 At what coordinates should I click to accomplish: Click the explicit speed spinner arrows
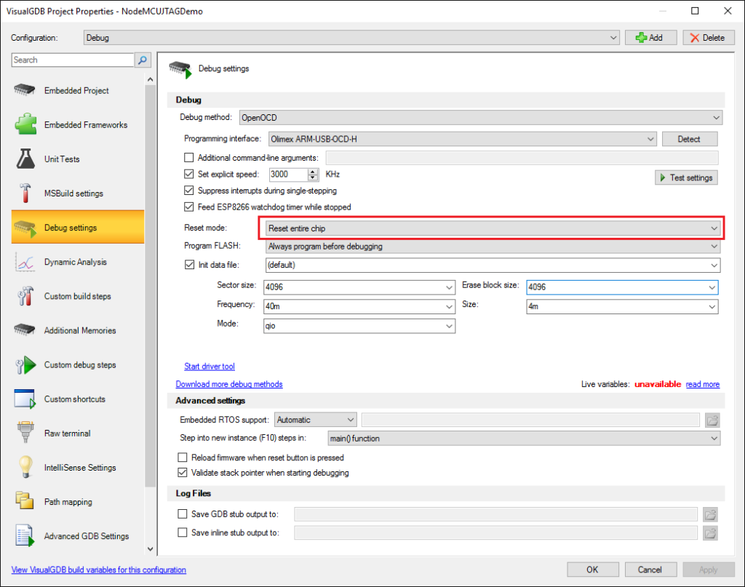313,175
